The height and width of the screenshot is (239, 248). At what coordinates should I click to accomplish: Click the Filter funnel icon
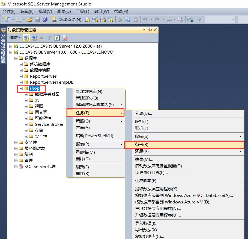click(x=49, y=38)
